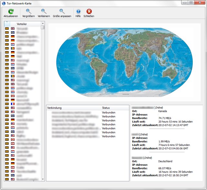Zoom out using Verkleinern

44,13
